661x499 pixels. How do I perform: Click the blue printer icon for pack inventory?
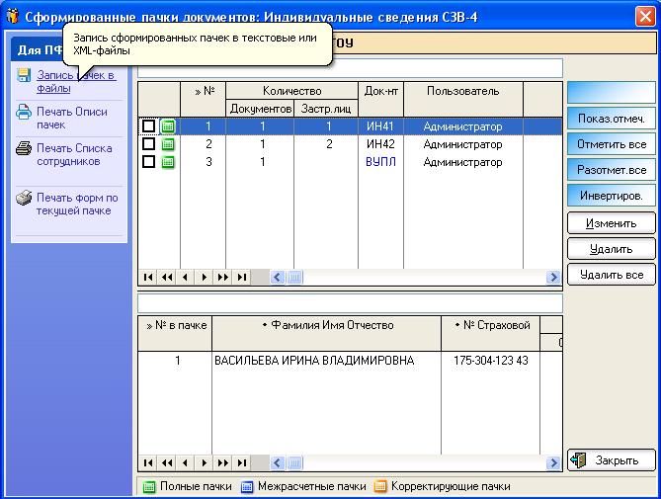(24, 112)
